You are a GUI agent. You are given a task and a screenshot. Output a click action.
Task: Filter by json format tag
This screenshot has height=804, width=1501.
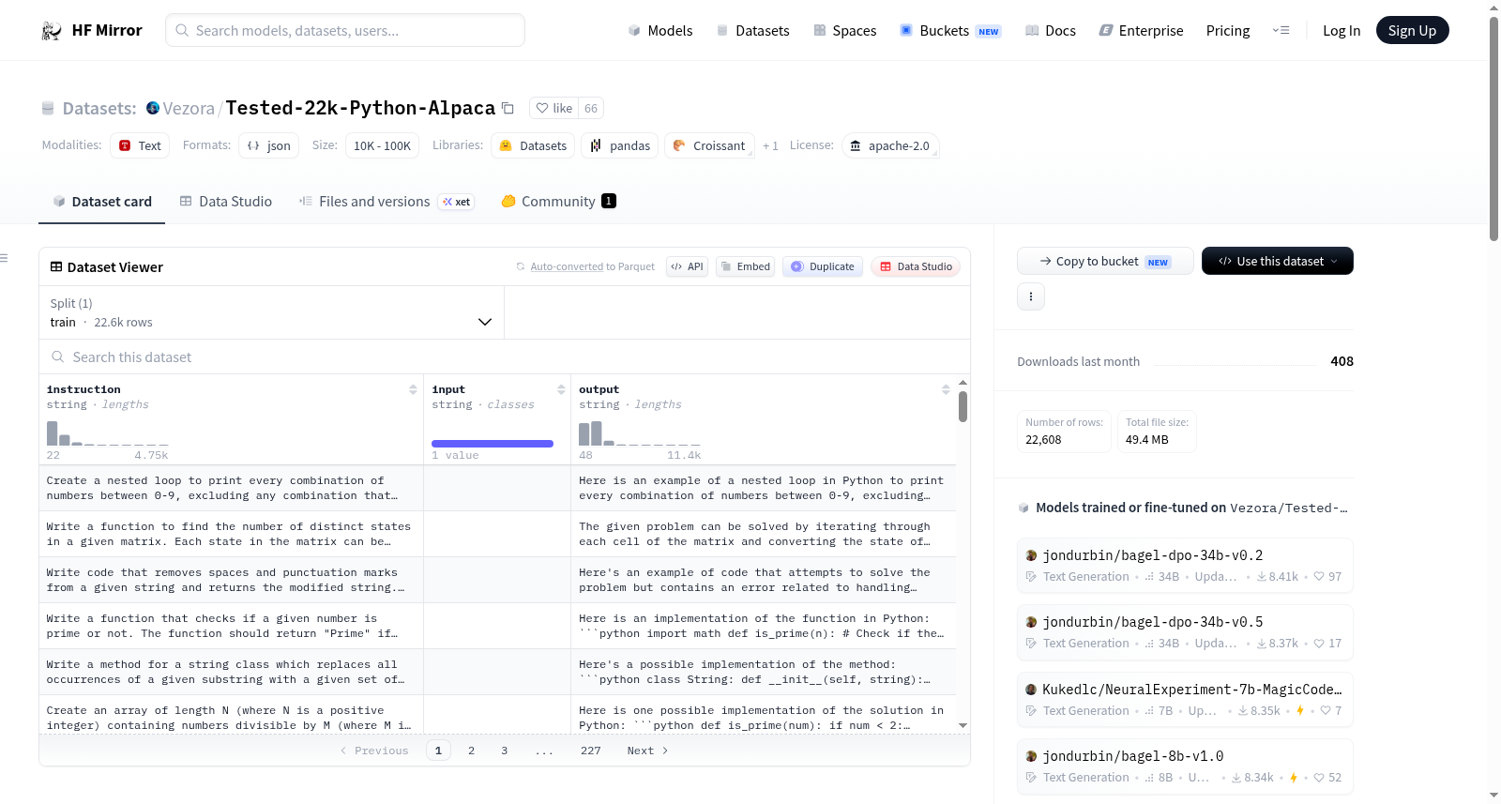pyautogui.click(x=269, y=145)
